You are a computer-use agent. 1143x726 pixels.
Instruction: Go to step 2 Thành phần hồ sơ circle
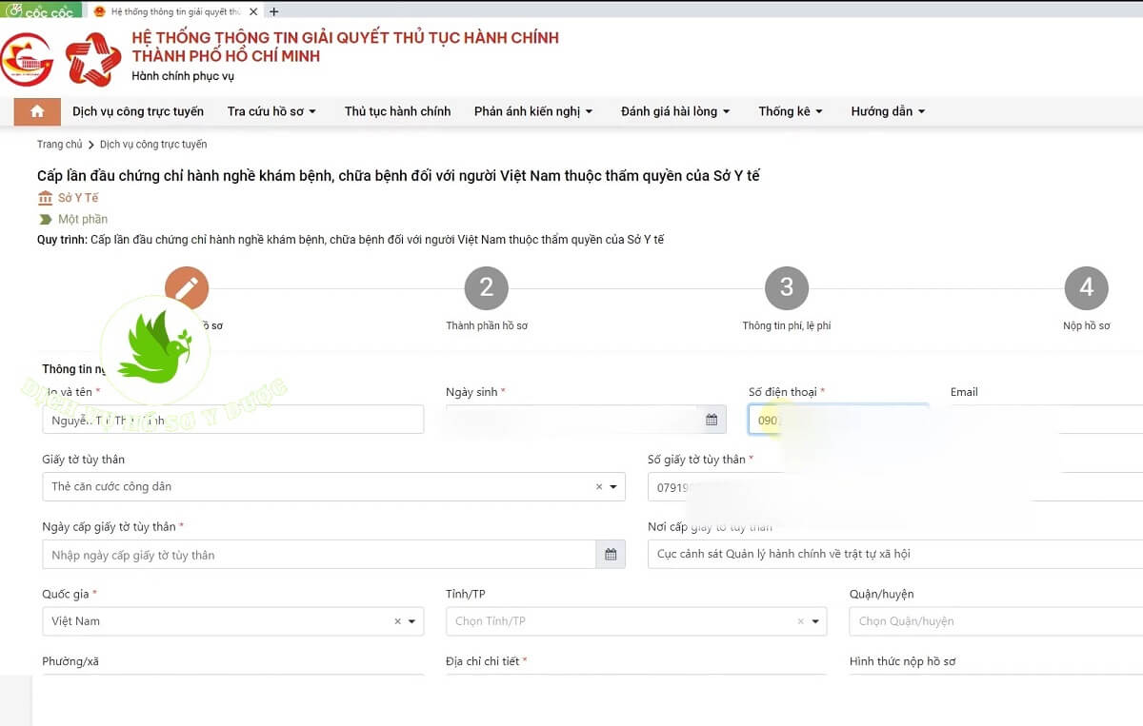(487, 287)
